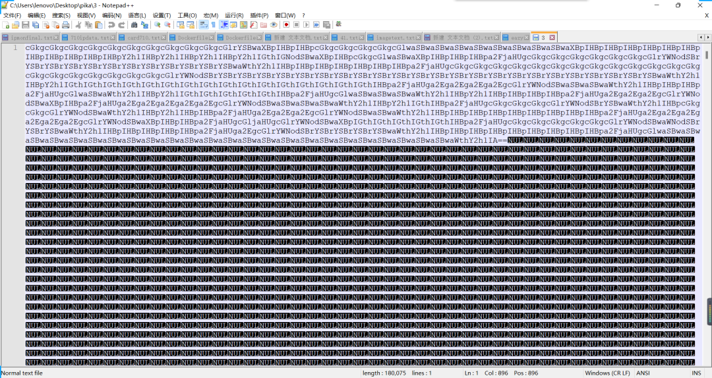
Task: Zoom out using magnifier minus icon
Action: pos(167,25)
